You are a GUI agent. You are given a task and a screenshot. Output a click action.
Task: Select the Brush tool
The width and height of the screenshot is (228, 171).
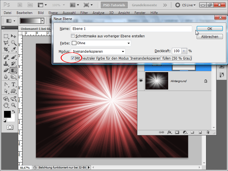pyautogui.click(x=13, y=57)
